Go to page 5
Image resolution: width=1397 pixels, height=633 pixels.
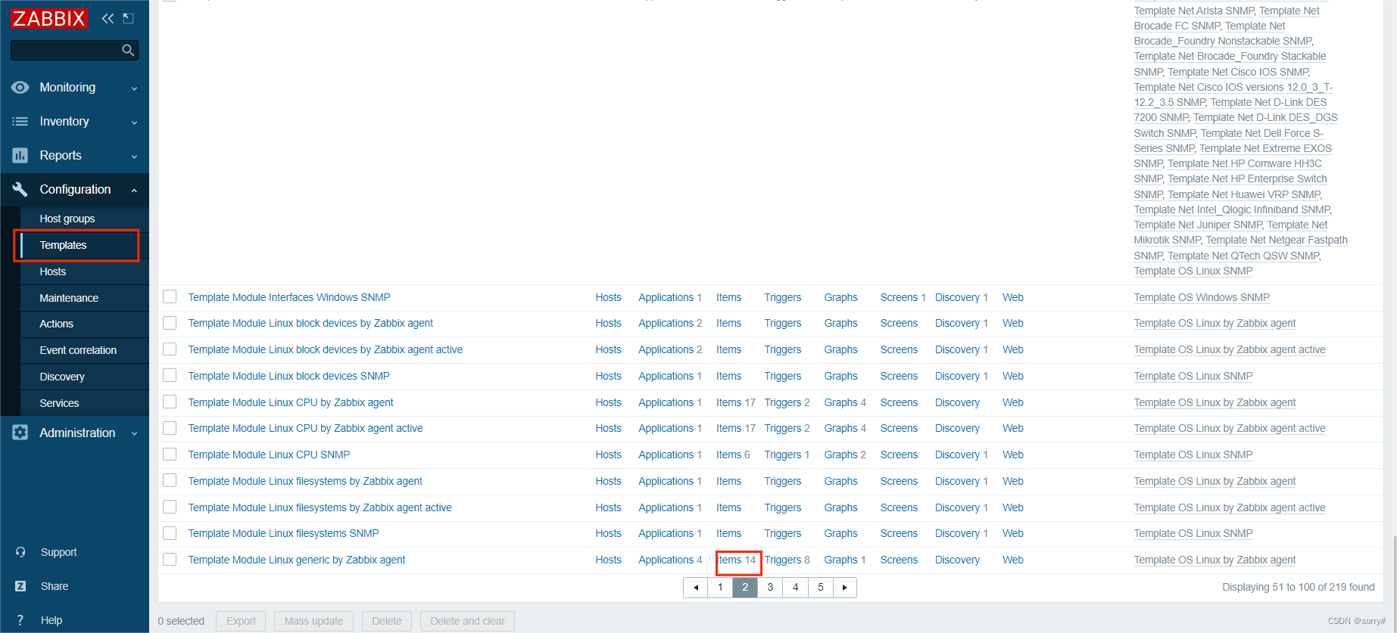click(820, 588)
